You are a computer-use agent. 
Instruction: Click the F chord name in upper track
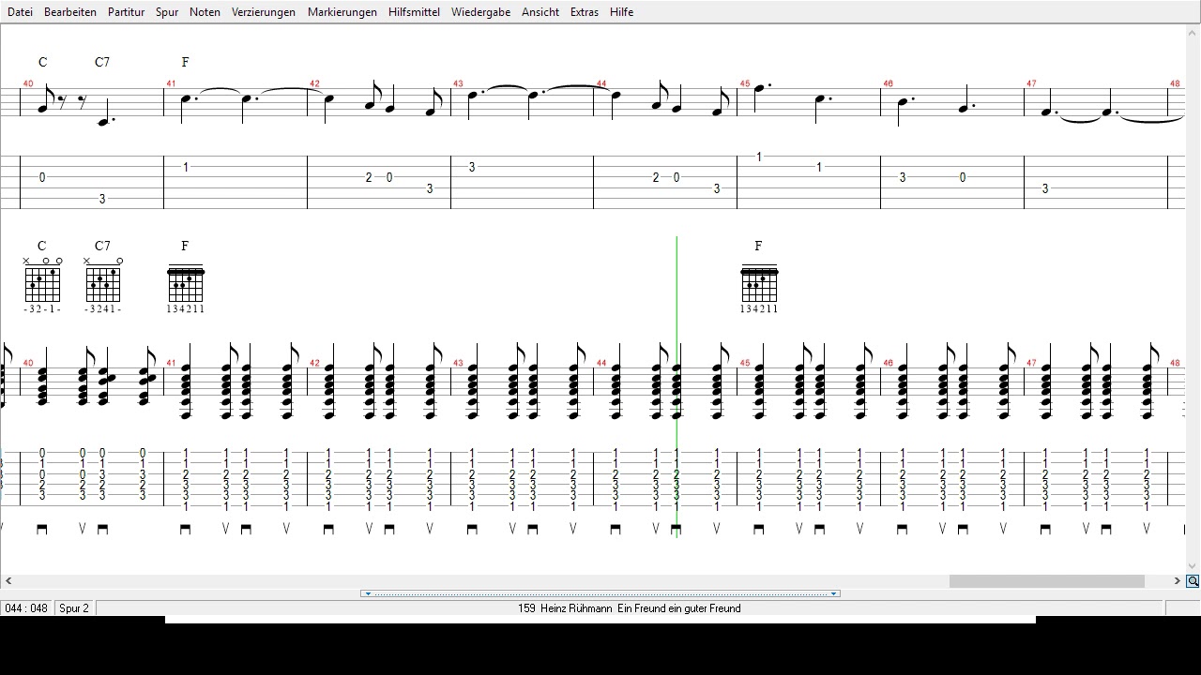coord(185,63)
